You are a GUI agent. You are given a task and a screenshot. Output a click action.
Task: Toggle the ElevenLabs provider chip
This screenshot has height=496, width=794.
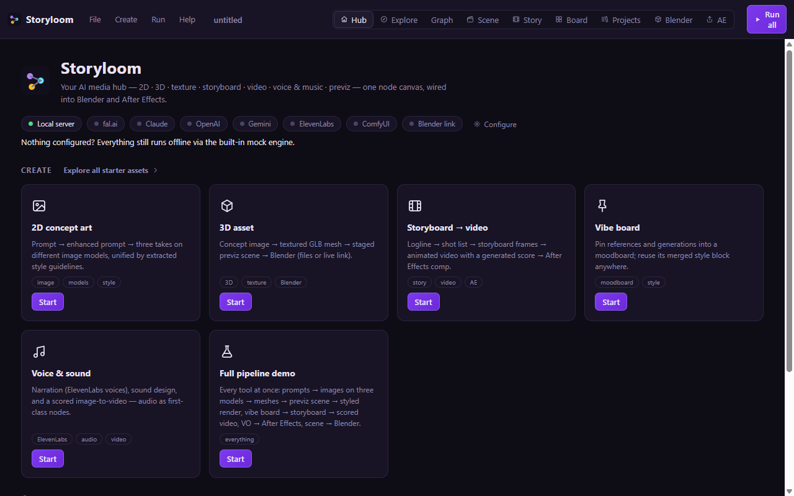[312, 124]
